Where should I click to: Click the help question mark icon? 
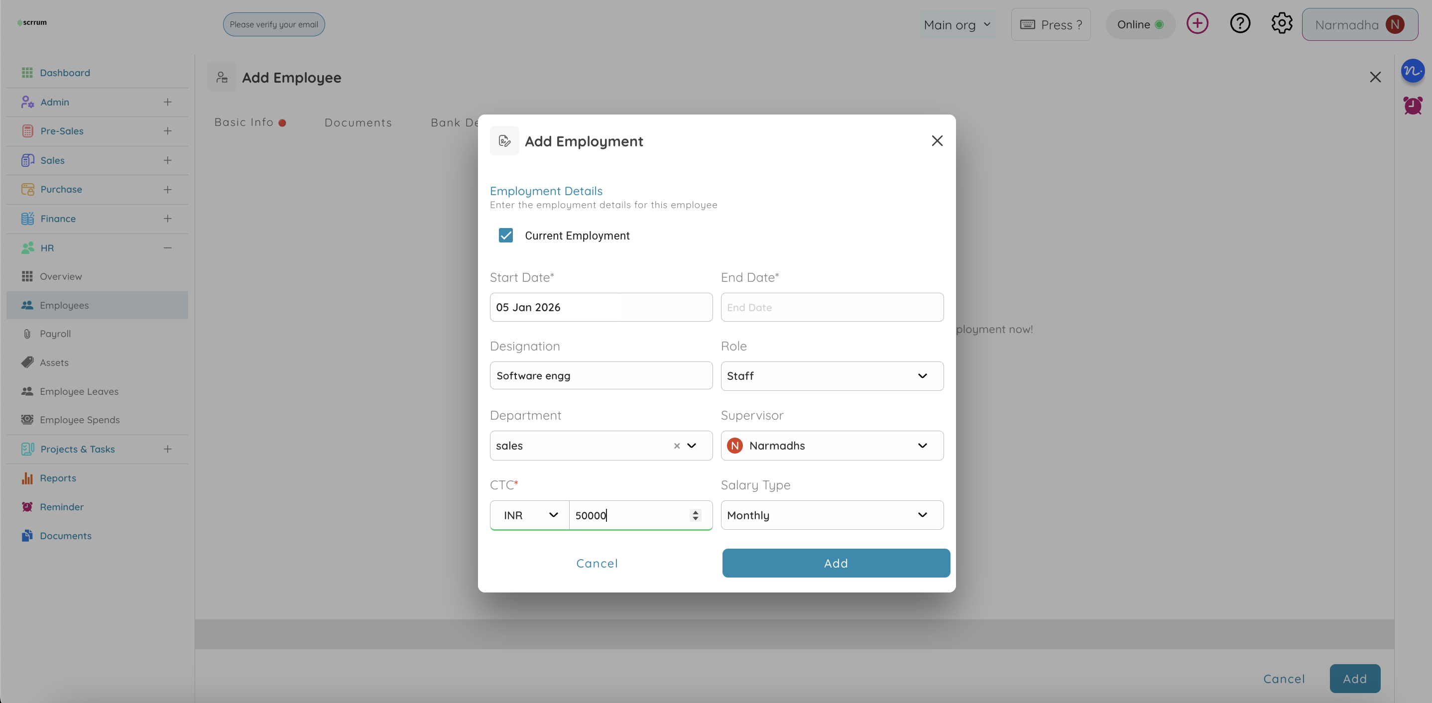point(1240,23)
